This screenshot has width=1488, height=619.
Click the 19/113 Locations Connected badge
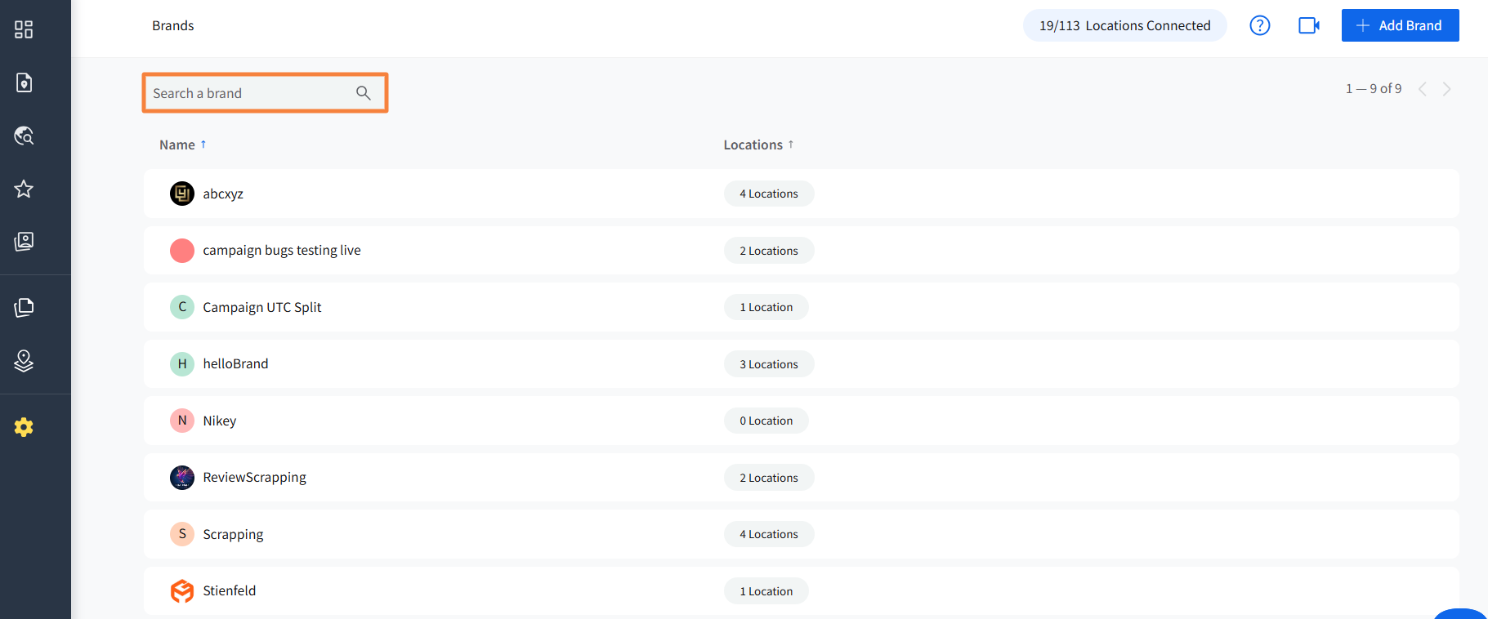click(1125, 25)
